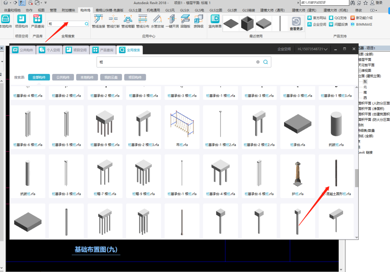The height and width of the screenshot is (272, 390).
Task: Open the 视图 ribbon tab
Action: [x=41, y=10]
